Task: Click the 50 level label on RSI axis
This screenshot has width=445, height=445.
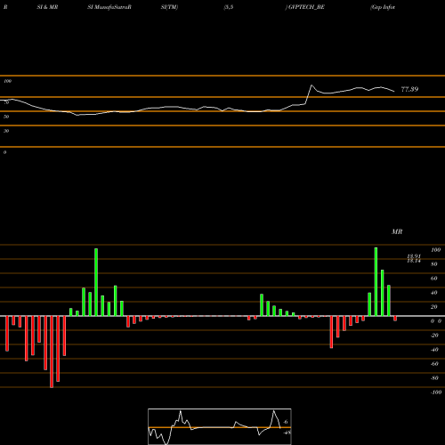Action: 6,117
